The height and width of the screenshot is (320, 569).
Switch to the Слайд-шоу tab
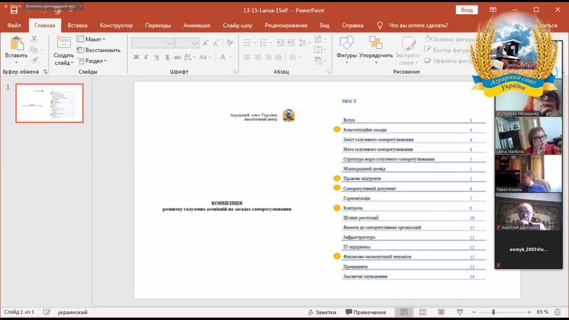pyautogui.click(x=237, y=25)
